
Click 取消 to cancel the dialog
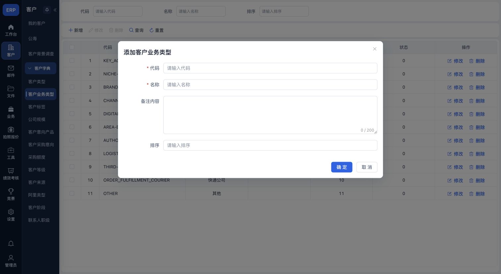click(x=367, y=167)
